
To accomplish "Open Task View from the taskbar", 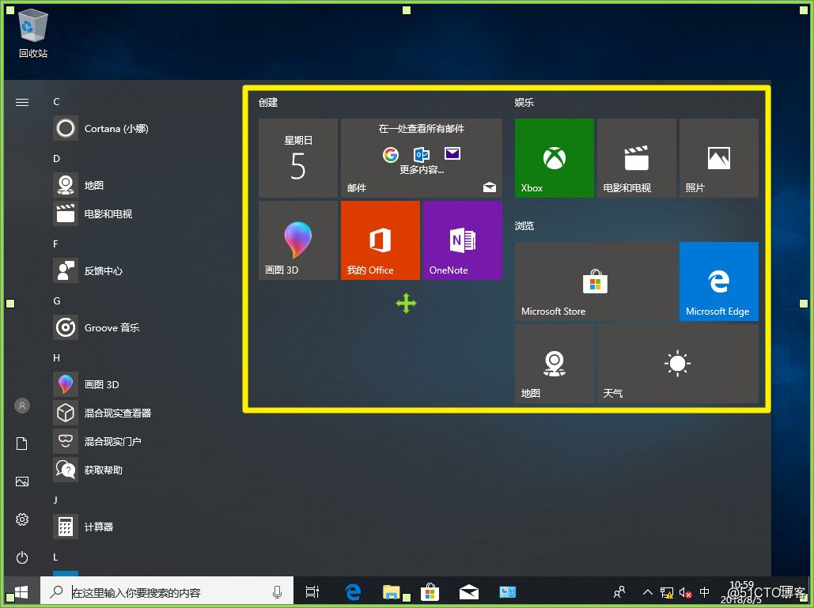I will (x=312, y=591).
